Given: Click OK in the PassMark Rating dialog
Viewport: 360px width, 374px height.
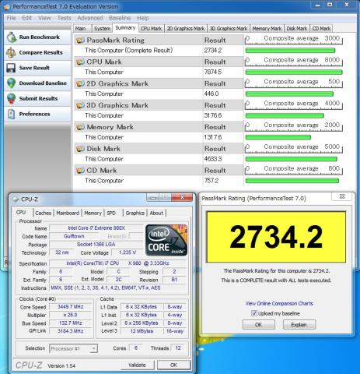Looking at the screenshot, I should click(258, 325).
